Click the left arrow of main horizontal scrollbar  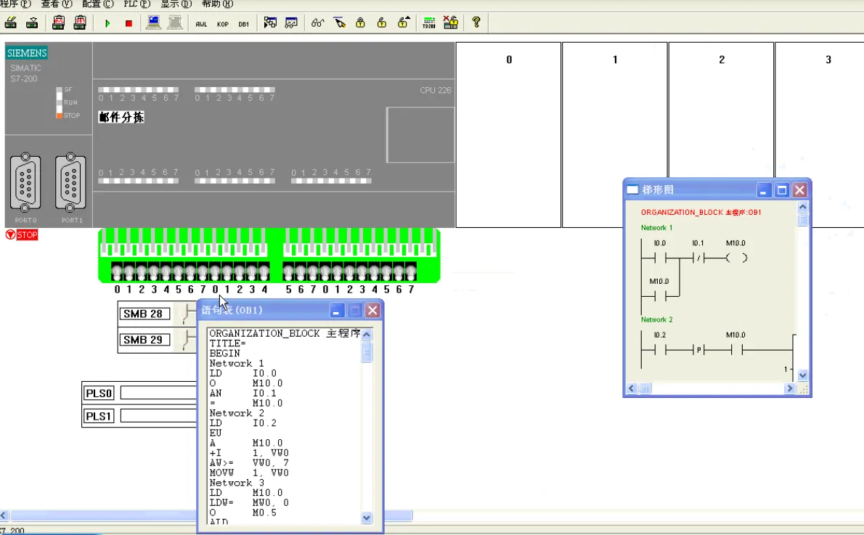coord(4,515)
